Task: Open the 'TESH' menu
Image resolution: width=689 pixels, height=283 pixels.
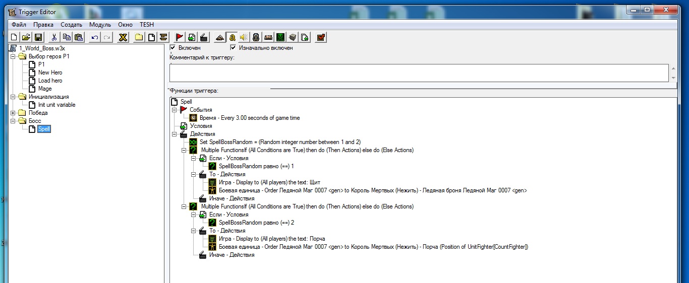Action: point(147,24)
